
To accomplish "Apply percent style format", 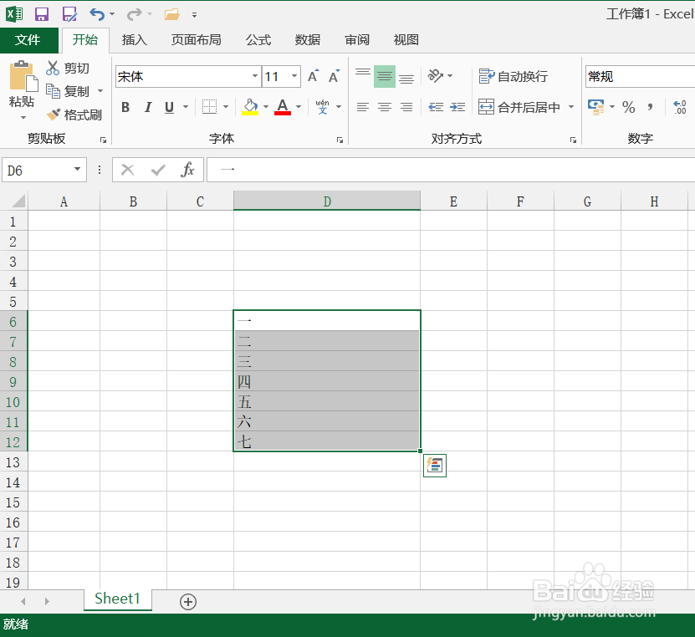I will click(629, 107).
